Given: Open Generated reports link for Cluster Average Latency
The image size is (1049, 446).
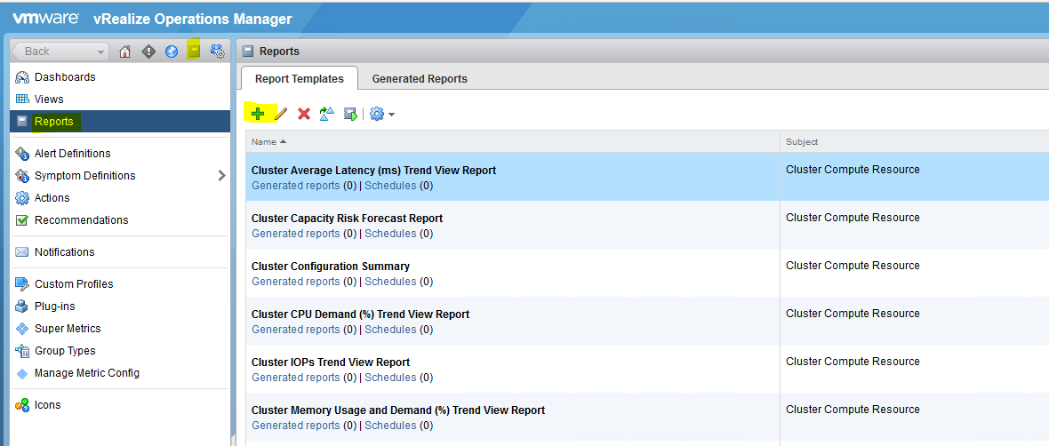Looking at the screenshot, I should 296,185.
